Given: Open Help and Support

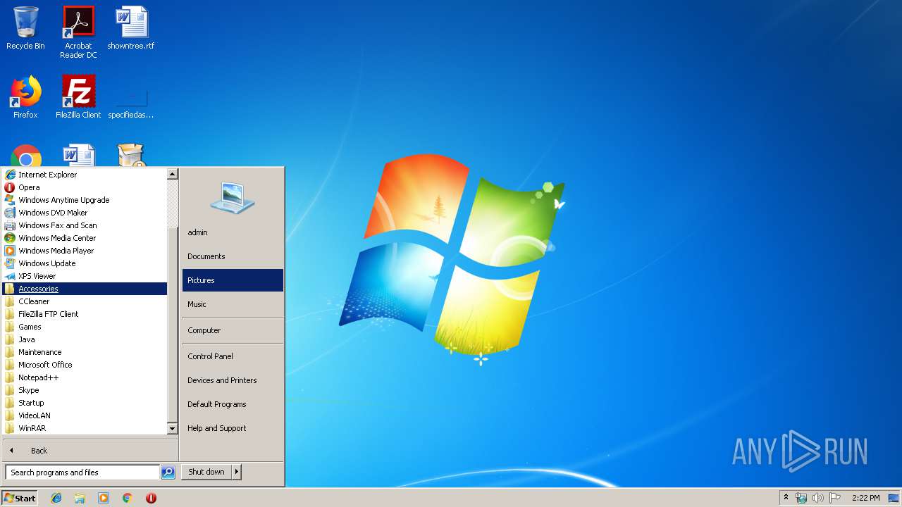Looking at the screenshot, I should pos(233,428).
